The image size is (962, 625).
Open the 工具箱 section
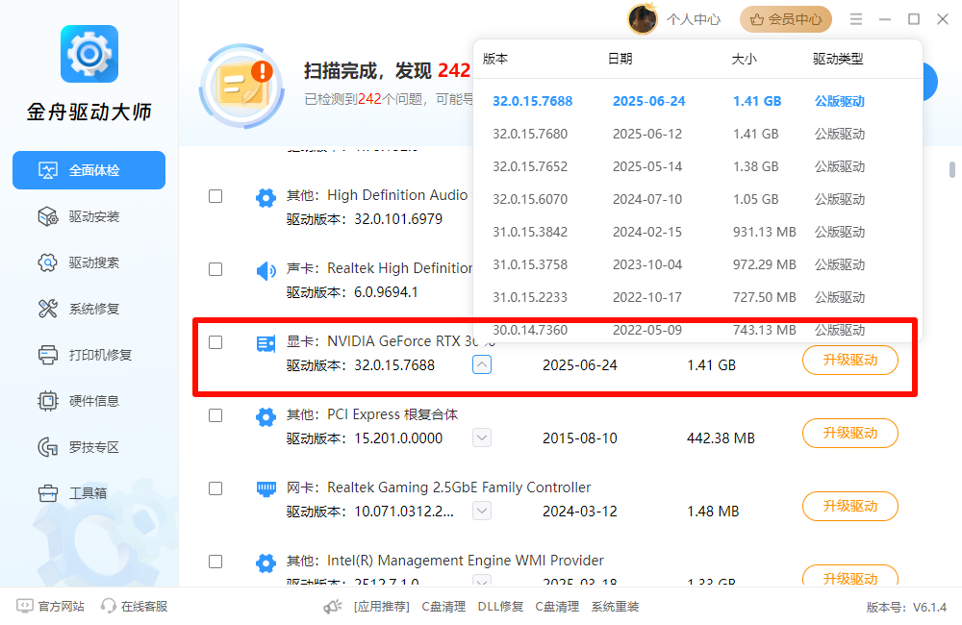coord(73,493)
